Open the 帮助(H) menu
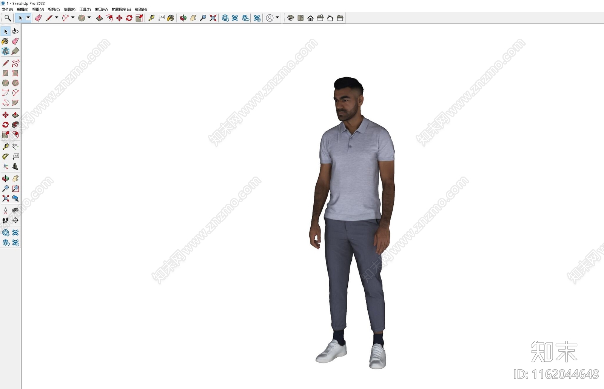604x389 pixels. (141, 9)
